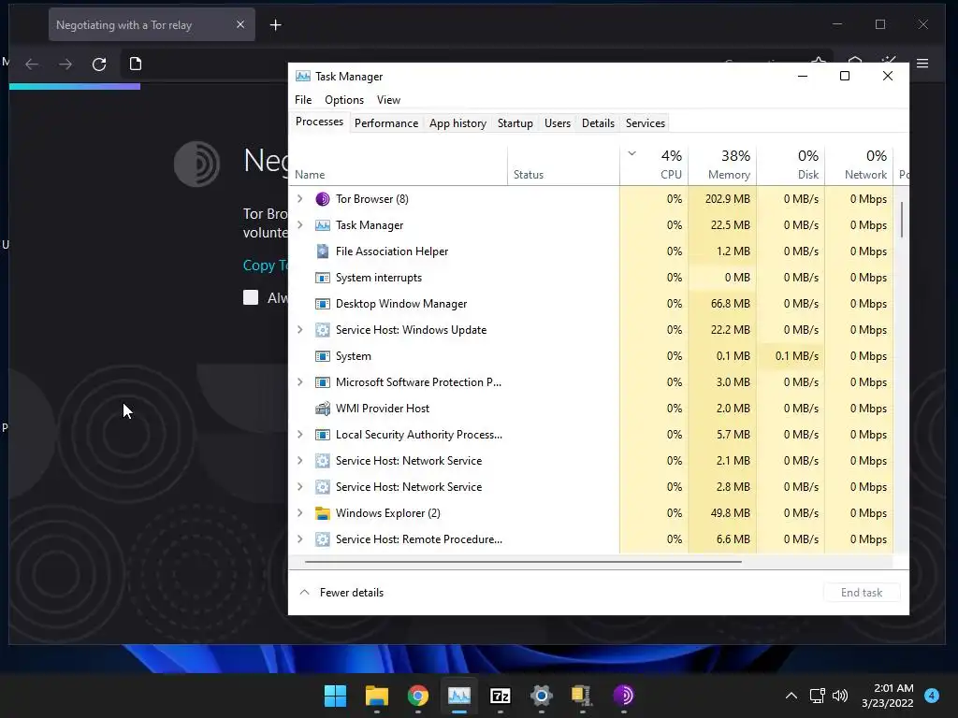Click the Service Host: Windows Update gear icon
The image size is (958, 718).
[x=323, y=330]
